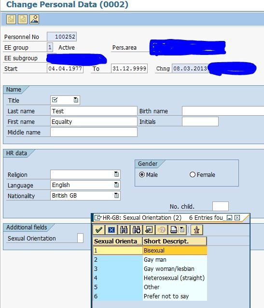
Task: Open the Title dropdown list
Action: click(76, 100)
